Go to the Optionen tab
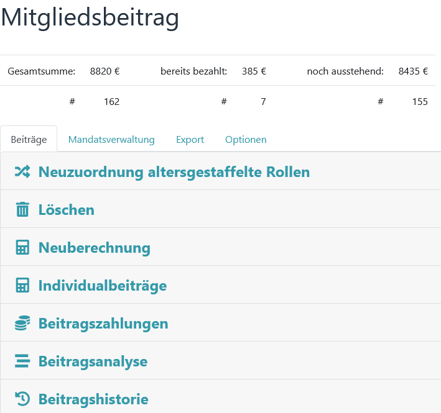This screenshot has width=441, height=413. pos(246,140)
